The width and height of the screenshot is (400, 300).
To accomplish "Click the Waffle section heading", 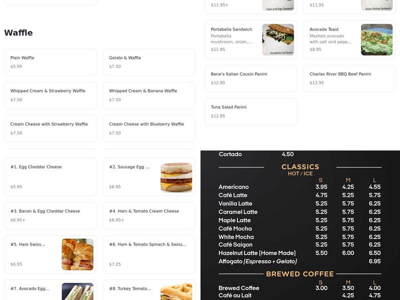I will (x=19, y=32).
